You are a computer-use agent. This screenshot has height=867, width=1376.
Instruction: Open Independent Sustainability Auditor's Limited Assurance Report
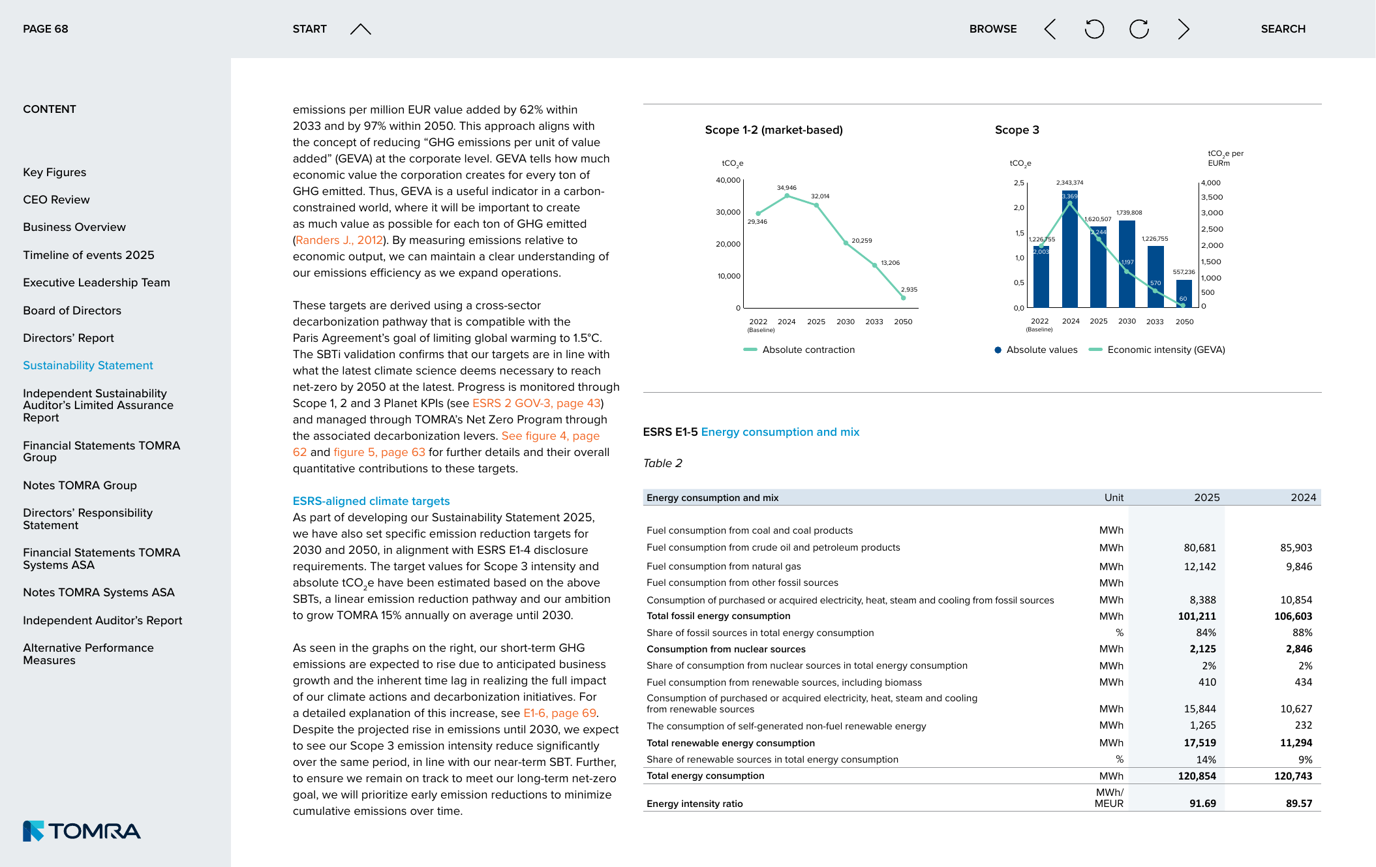tap(98, 405)
